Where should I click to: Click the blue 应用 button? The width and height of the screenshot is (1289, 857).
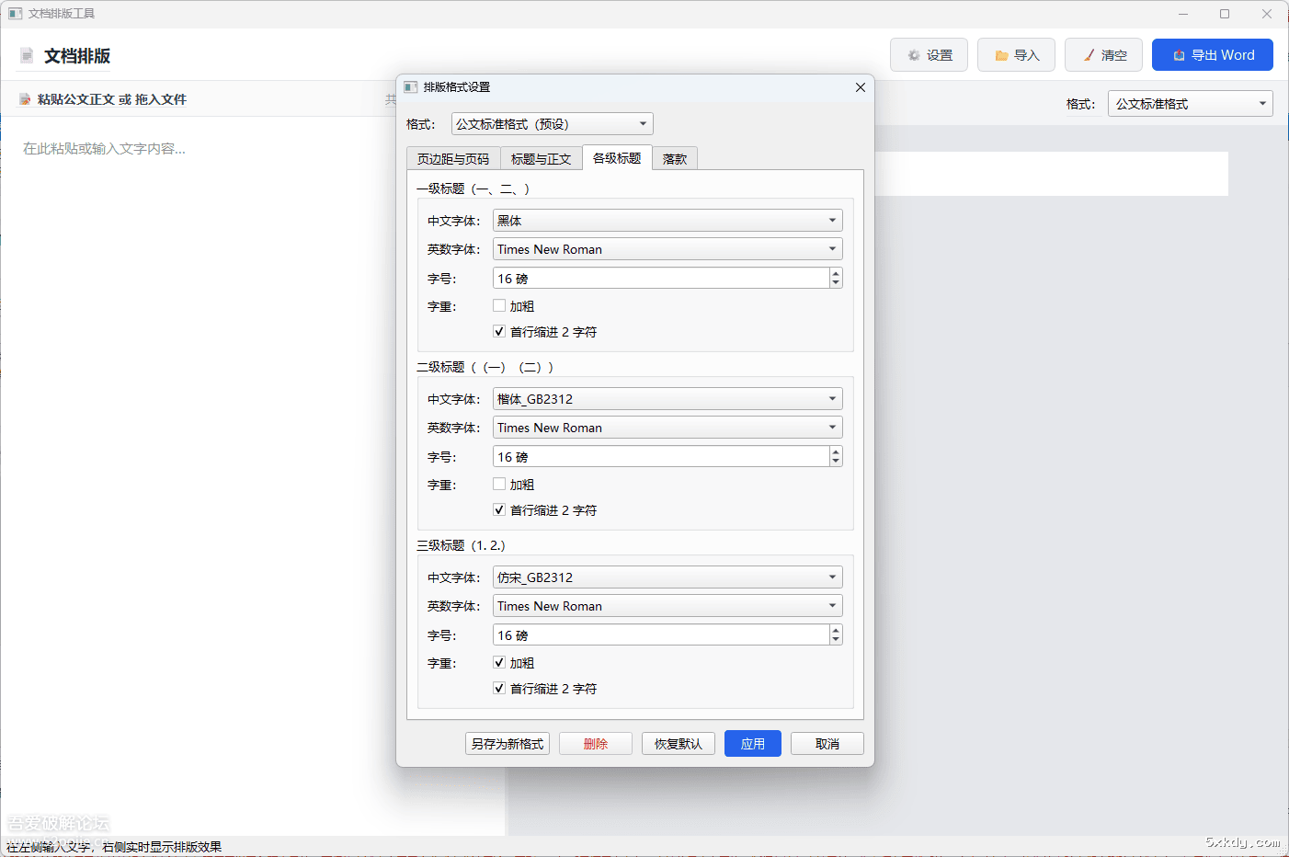click(x=753, y=744)
